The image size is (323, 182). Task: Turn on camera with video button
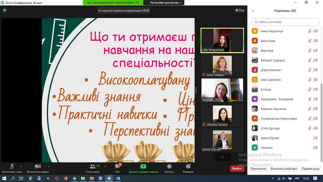(38, 166)
